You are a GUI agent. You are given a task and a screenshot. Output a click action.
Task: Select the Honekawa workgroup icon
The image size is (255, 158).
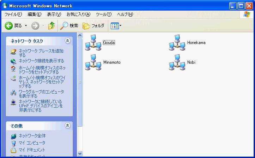pyautogui.click(x=177, y=43)
